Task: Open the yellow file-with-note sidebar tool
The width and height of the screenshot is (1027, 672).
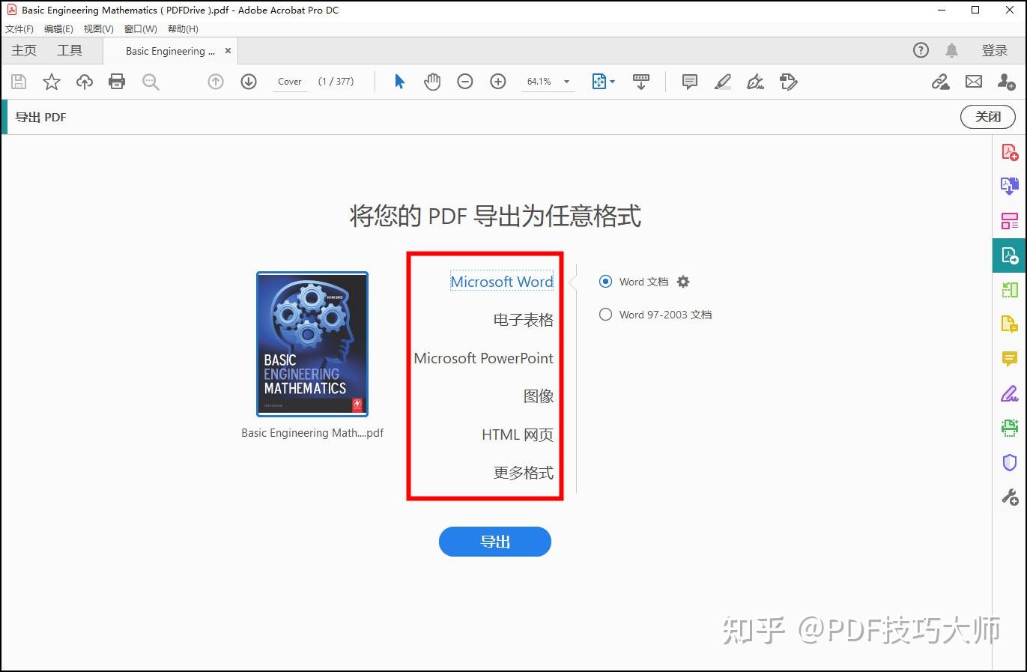Action: (x=1010, y=324)
